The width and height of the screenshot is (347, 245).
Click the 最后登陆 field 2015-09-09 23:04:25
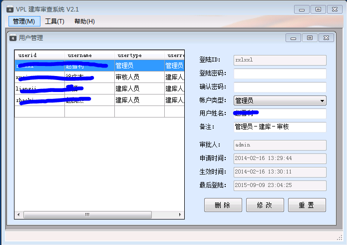[x=280, y=186]
